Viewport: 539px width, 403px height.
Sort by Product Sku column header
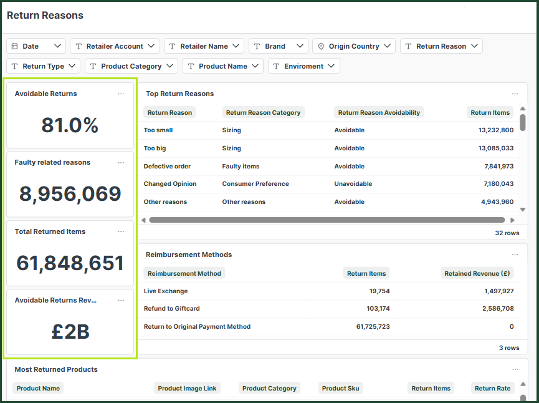(x=340, y=388)
